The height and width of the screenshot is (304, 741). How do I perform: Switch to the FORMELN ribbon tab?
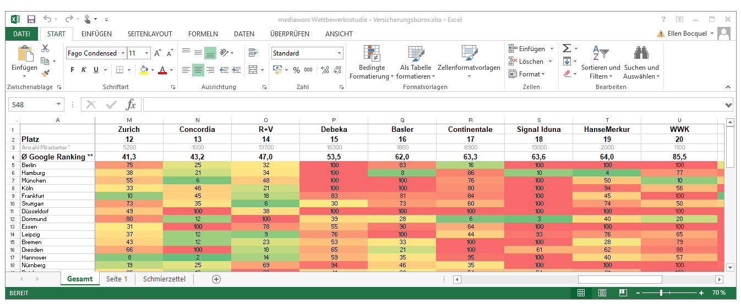pos(203,34)
